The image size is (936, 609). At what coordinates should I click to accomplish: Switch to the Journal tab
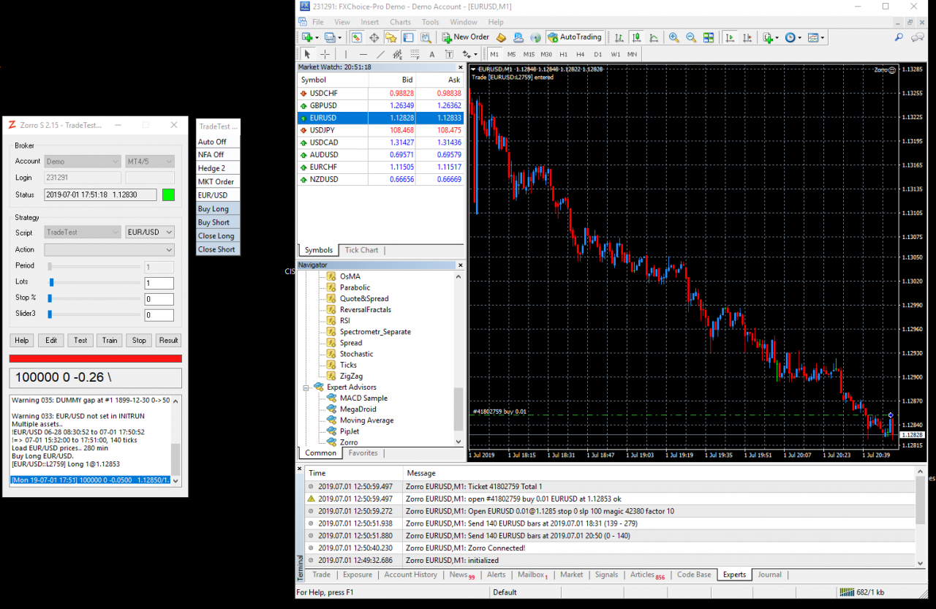[769, 575]
